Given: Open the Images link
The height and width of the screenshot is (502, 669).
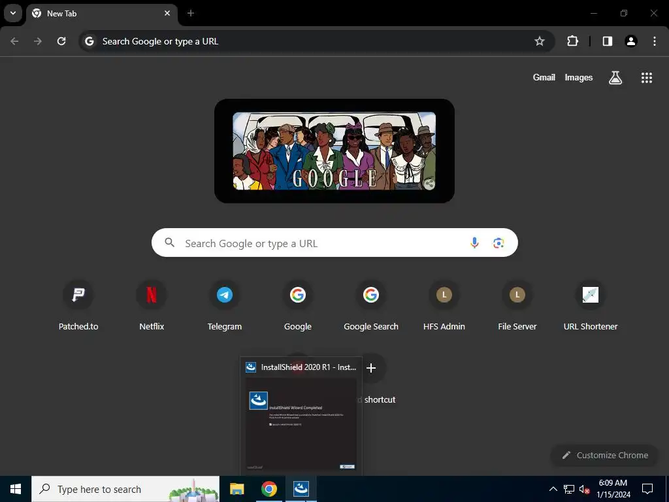Looking at the screenshot, I should [579, 77].
